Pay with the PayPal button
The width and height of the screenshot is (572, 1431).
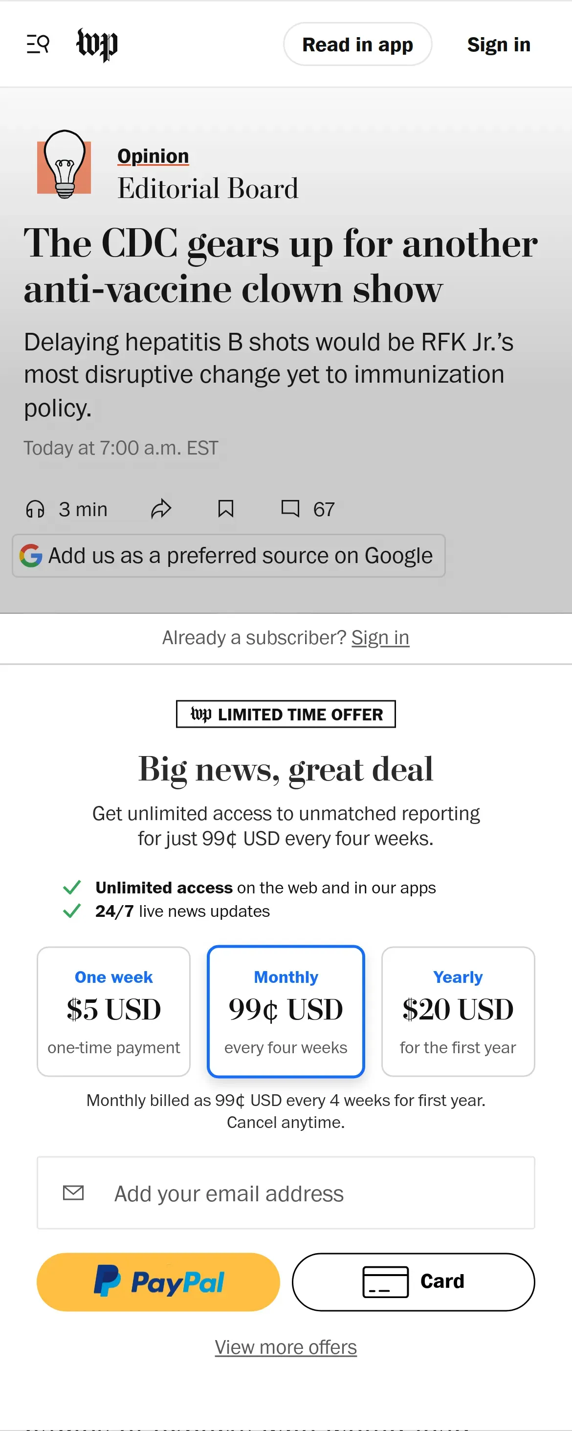[158, 1281]
